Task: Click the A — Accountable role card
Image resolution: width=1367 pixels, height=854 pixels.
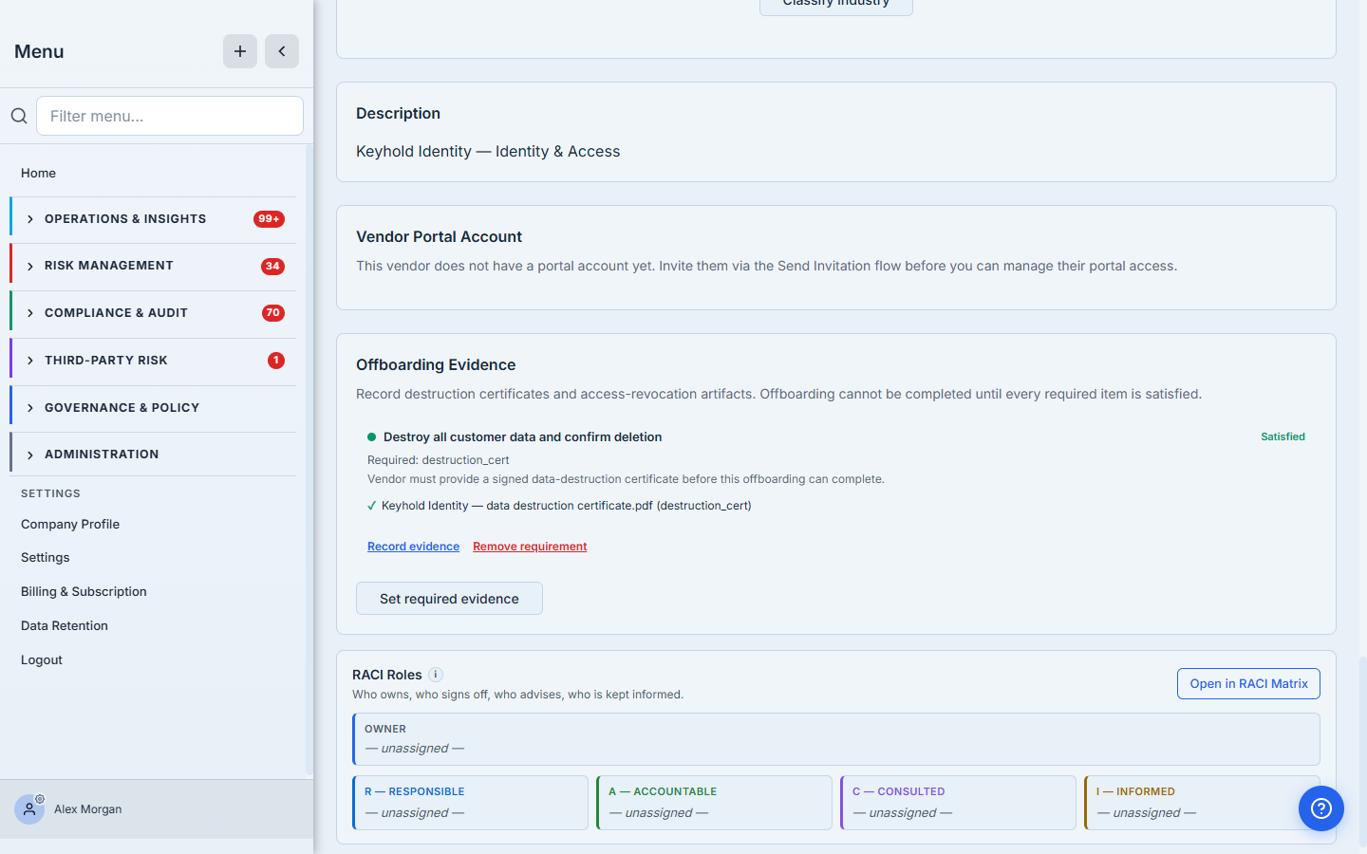Action: [x=714, y=803]
